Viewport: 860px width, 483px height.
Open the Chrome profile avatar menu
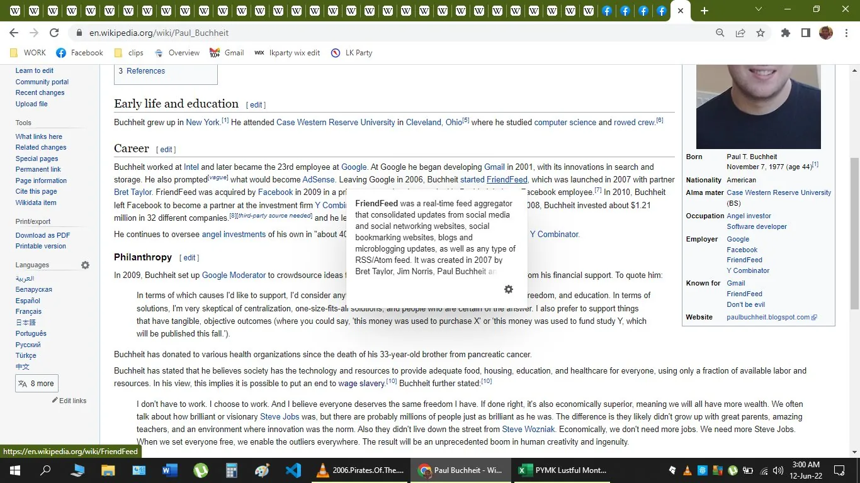(826, 33)
